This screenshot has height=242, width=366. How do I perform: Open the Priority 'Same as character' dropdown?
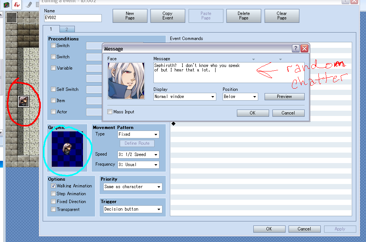click(133, 187)
